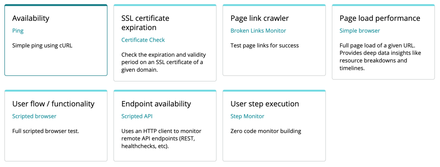Select the 'Full scripted browser test' description

[46, 131]
